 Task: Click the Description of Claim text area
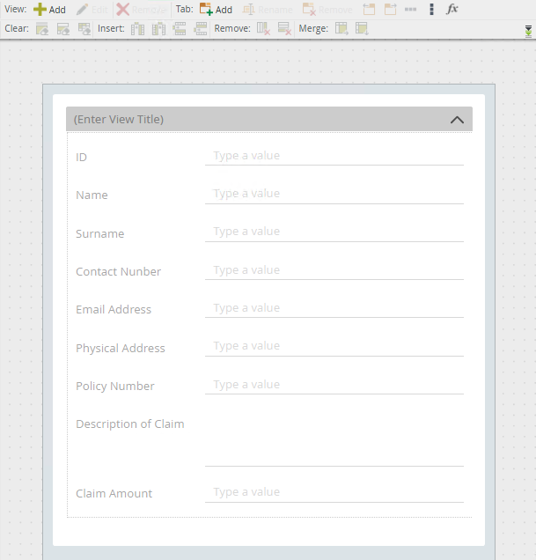[x=334, y=440]
